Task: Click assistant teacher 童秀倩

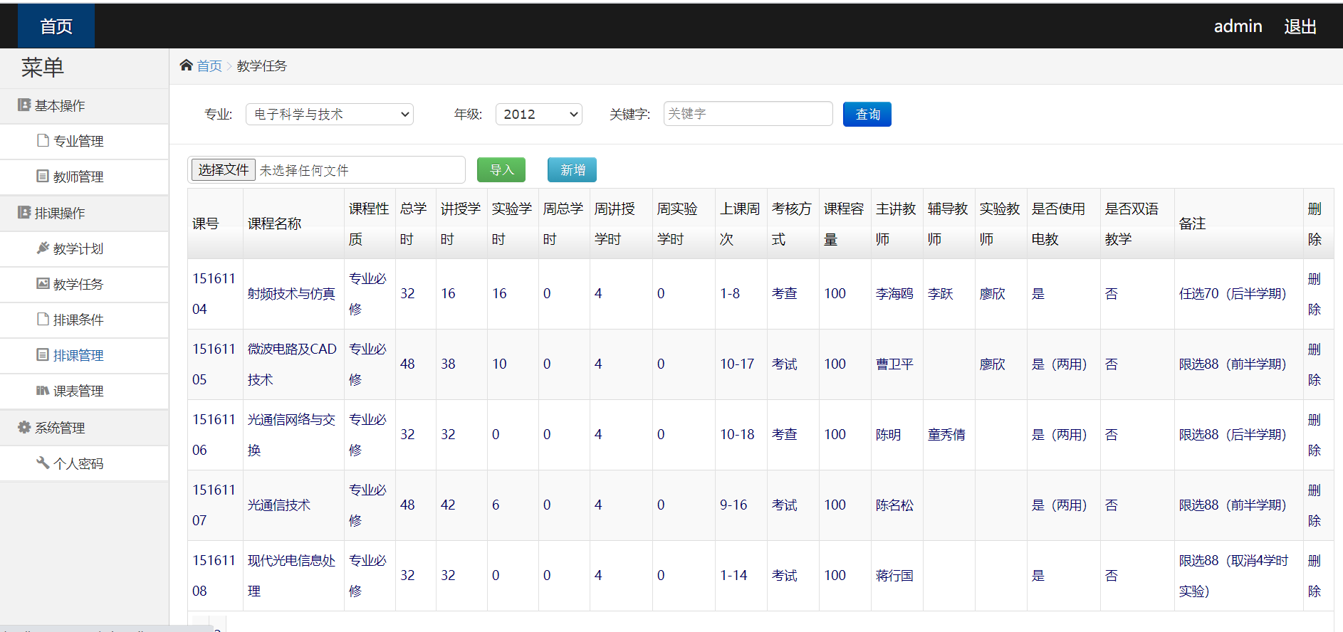Action: click(946, 435)
